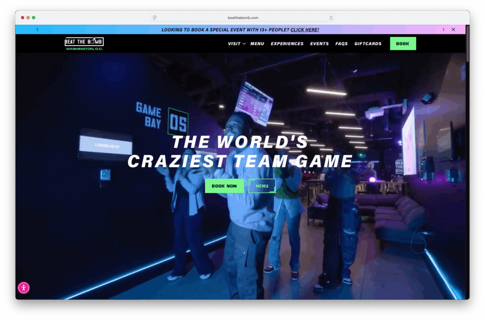Click the Washington, D.C. location text
The height and width of the screenshot is (320, 485).
click(x=84, y=49)
